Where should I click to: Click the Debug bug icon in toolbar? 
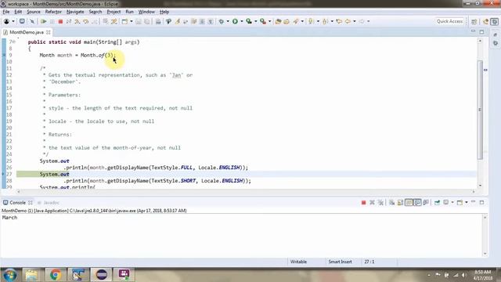coord(221,21)
